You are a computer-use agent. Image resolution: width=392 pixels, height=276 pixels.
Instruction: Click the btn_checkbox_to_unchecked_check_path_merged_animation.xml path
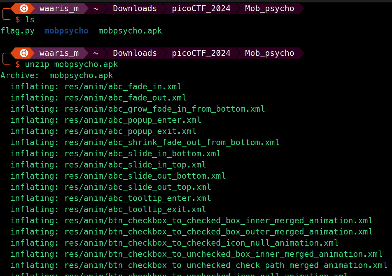226,265
